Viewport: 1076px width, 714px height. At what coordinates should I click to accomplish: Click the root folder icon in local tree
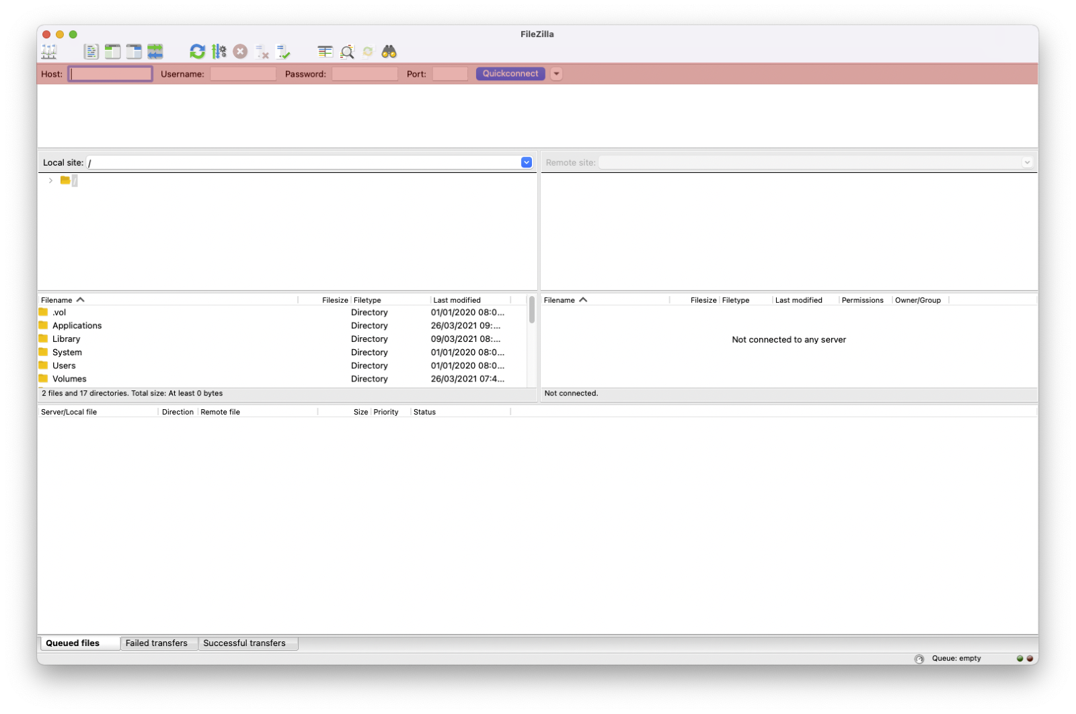coord(65,180)
